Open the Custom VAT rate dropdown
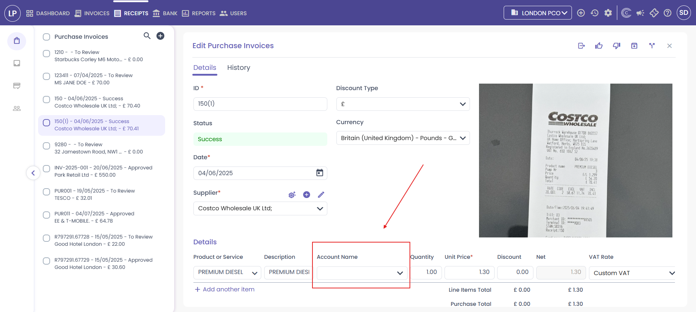The width and height of the screenshot is (696, 312). click(x=632, y=273)
